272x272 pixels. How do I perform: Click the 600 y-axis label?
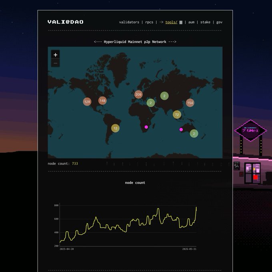click(x=56, y=219)
